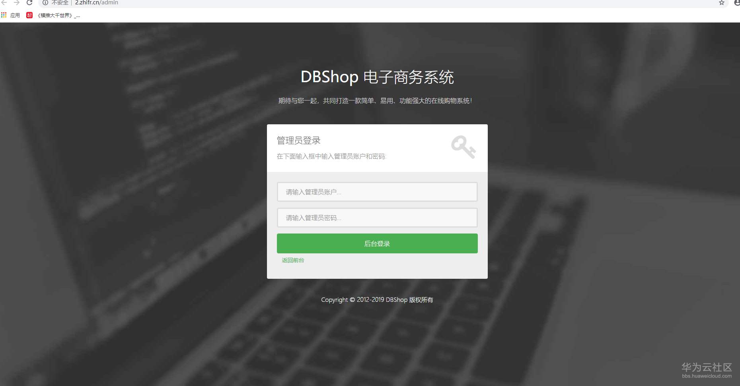
Task: Open the 横推大千世界 bookmark
Action: (x=53, y=15)
